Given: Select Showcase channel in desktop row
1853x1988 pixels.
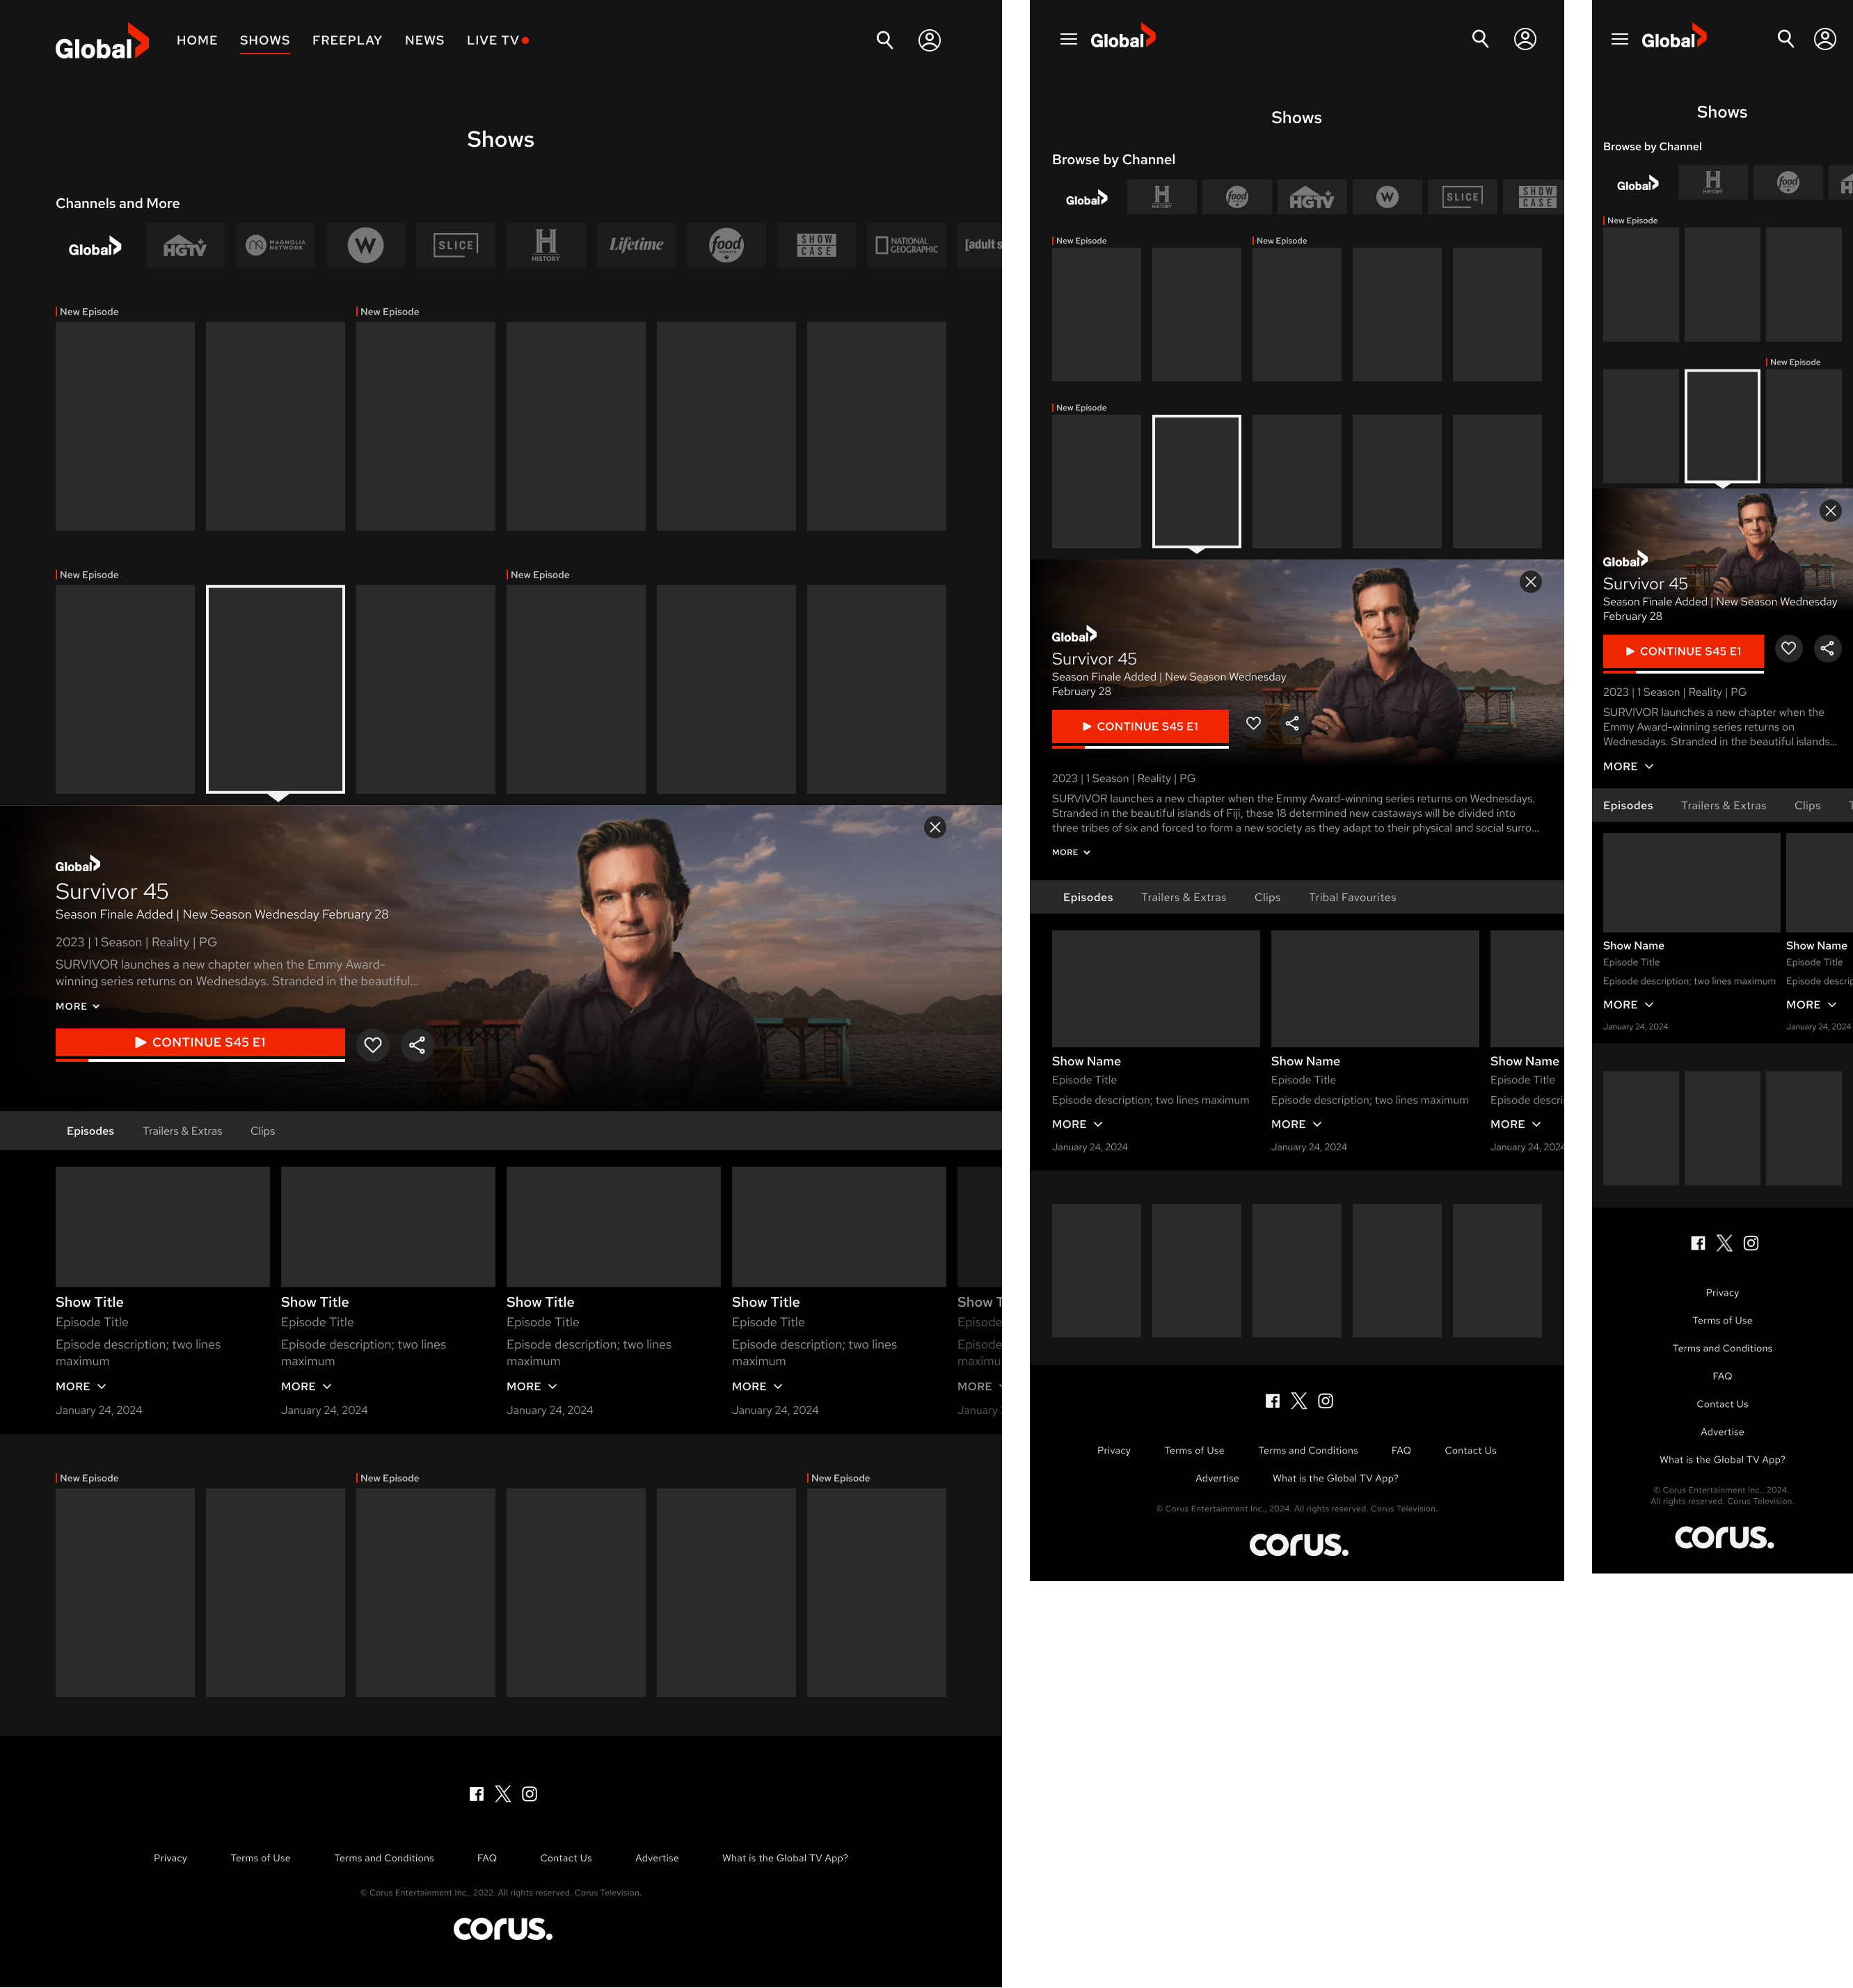Looking at the screenshot, I should pyautogui.click(x=816, y=245).
